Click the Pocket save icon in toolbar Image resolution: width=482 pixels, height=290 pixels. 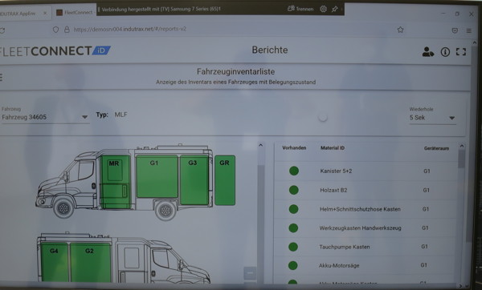pyautogui.click(x=455, y=30)
